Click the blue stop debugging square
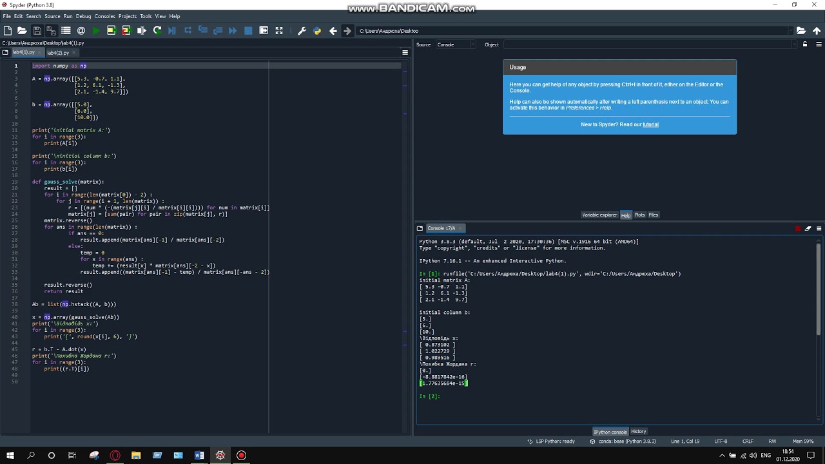The image size is (825, 464). [x=248, y=30]
